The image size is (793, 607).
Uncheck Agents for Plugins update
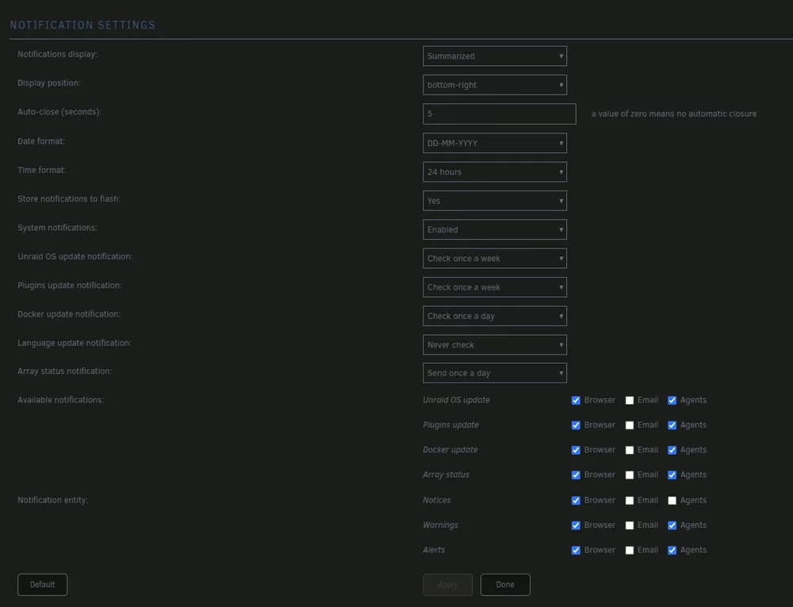tap(672, 425)
